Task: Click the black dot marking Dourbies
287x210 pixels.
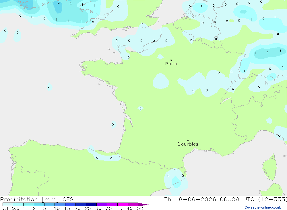Action: point(188,140)
